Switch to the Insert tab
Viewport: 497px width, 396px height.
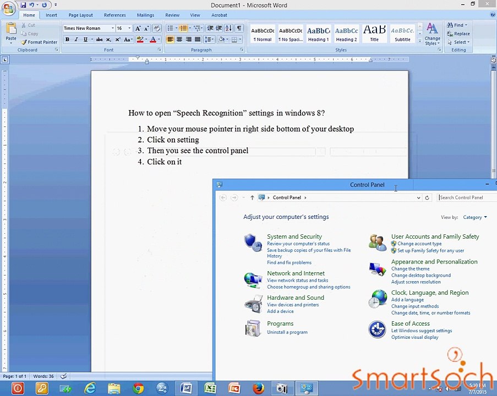(x=51, y=15)
